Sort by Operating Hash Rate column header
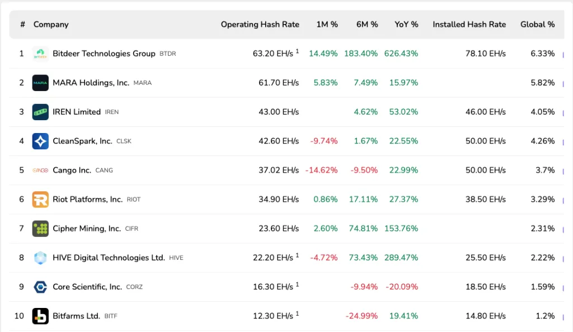Image resolution: width=573 pixels, height=332 pixels. click(x=260, y=25)
